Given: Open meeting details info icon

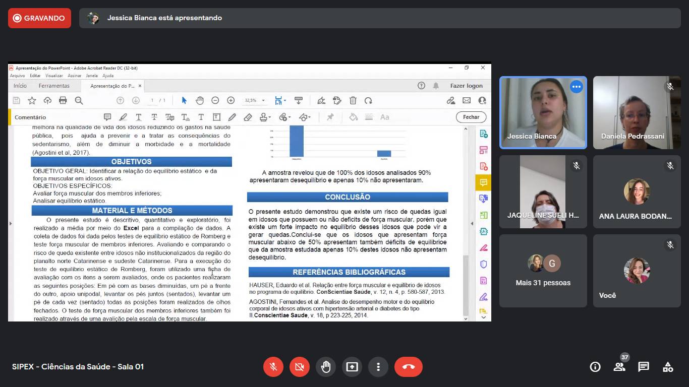Looking at the screenshot, I should click(595, 367).
